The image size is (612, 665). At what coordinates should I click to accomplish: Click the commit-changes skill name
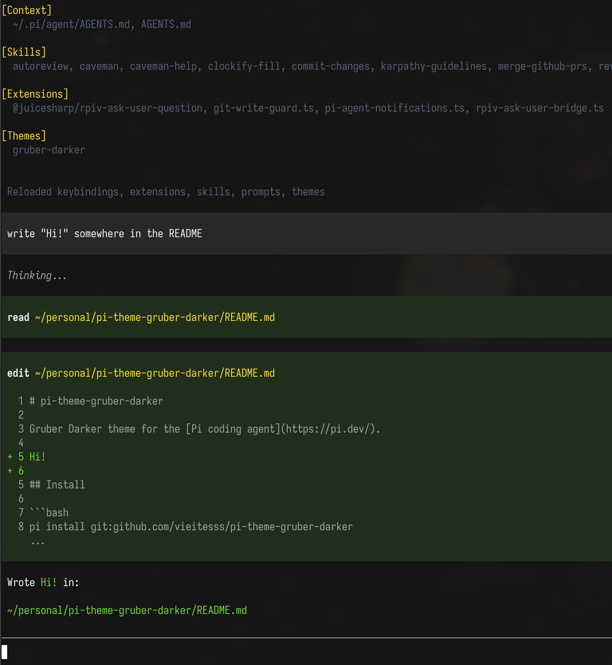pos(331,66)
